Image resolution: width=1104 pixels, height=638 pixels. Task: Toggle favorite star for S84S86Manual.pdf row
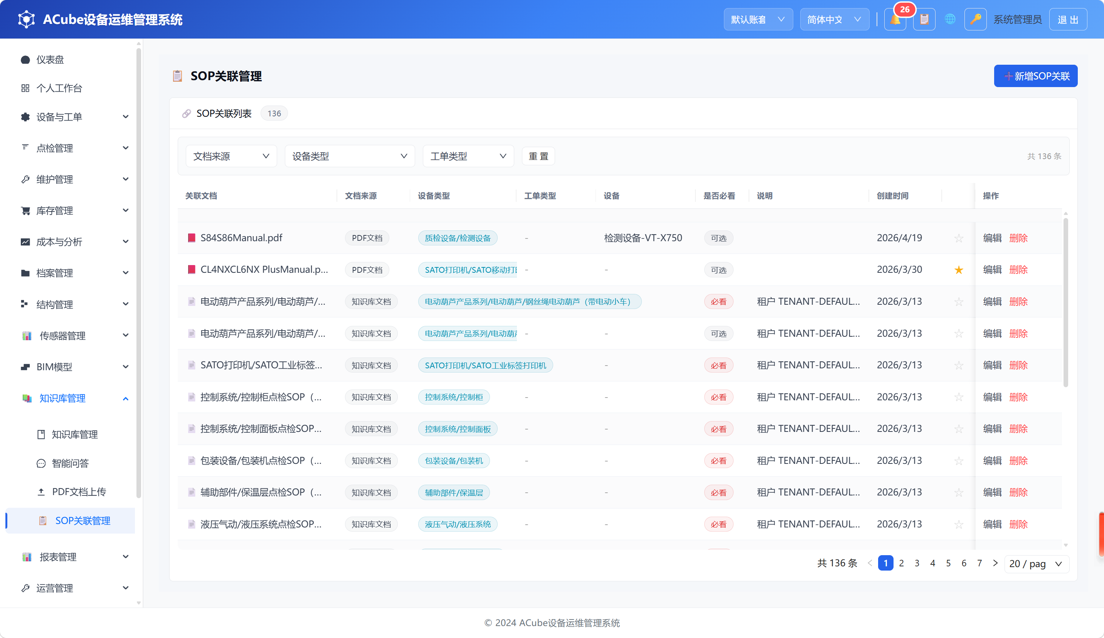959,238
